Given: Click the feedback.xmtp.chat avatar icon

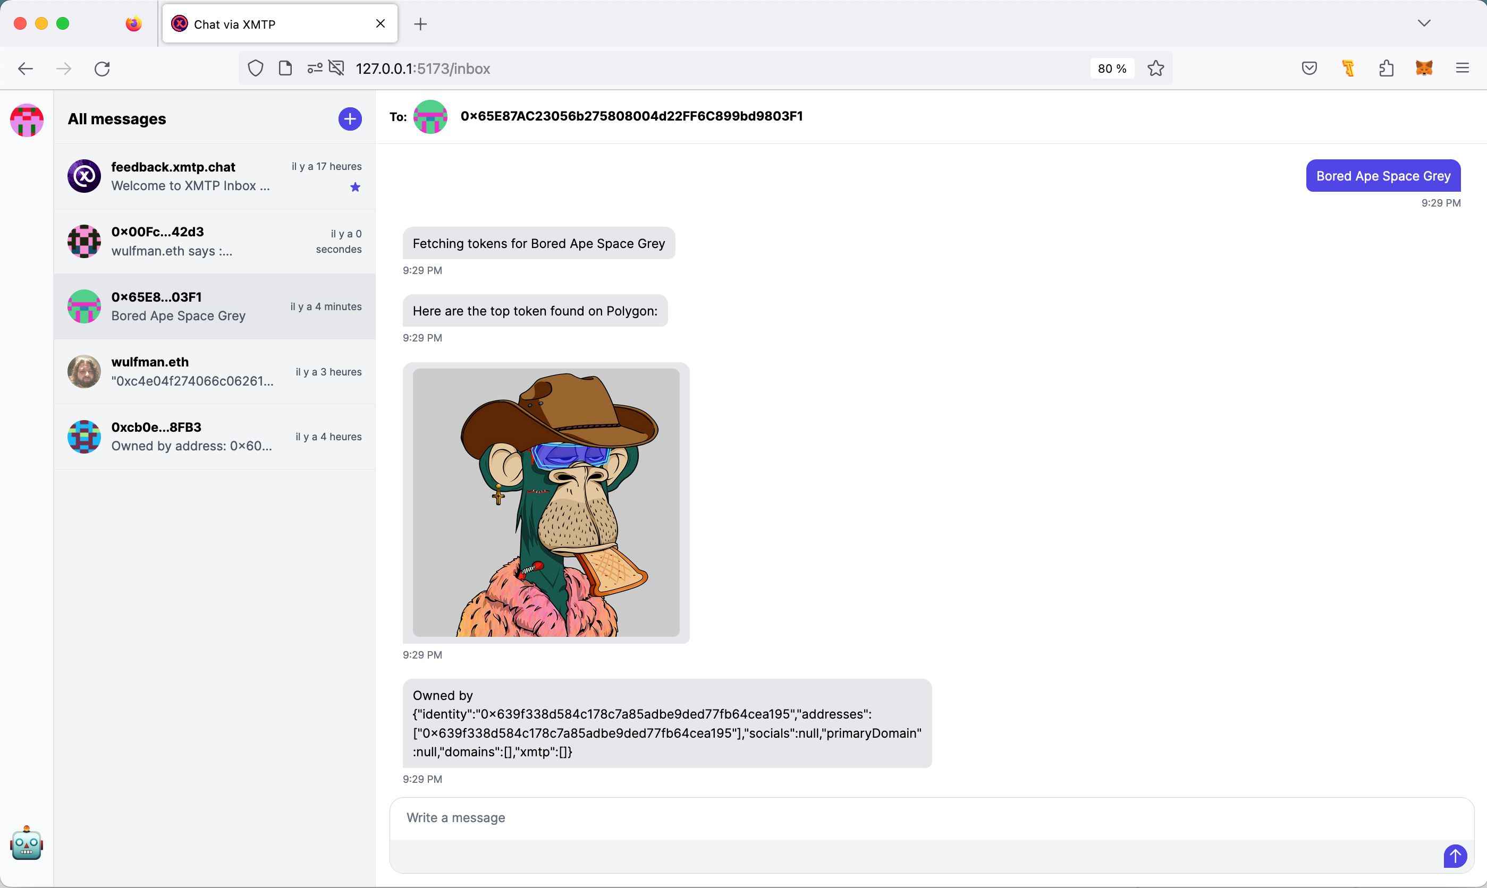Looking at the screenshot, I should [x=84, y=176].
